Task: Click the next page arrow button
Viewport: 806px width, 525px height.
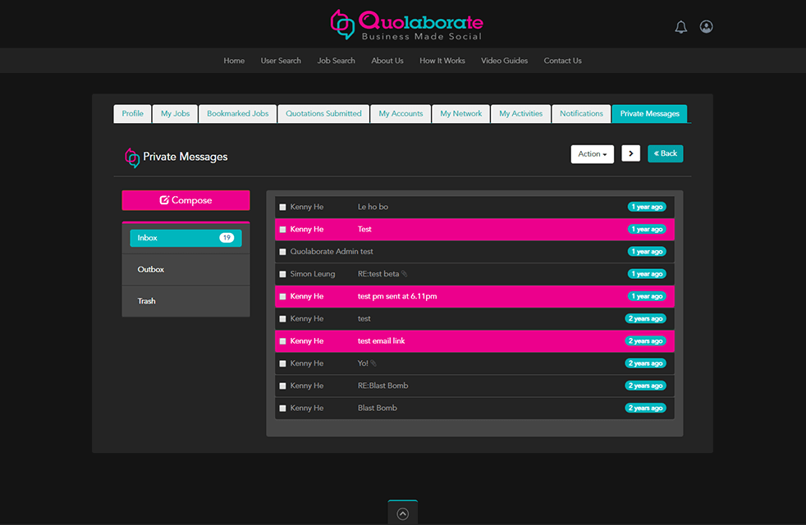Action: (630, 153)
